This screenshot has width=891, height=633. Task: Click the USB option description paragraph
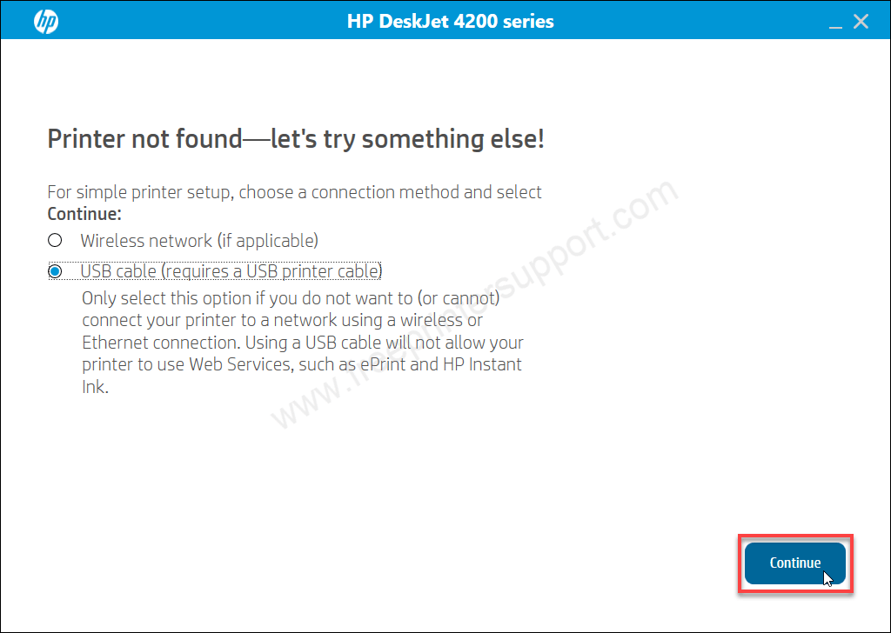point(303,343)
